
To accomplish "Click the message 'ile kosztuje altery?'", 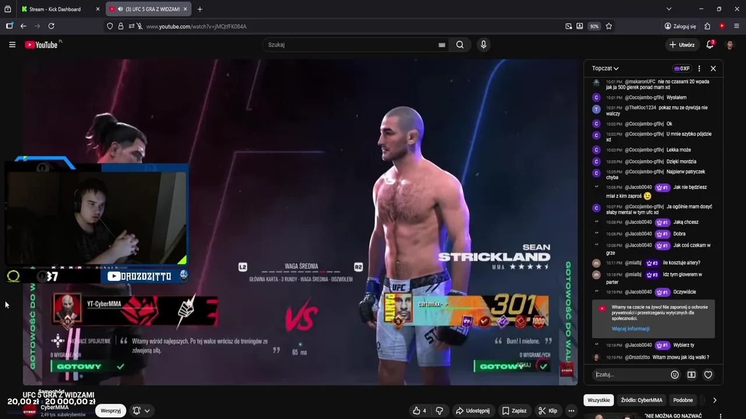I will point(681,263).
